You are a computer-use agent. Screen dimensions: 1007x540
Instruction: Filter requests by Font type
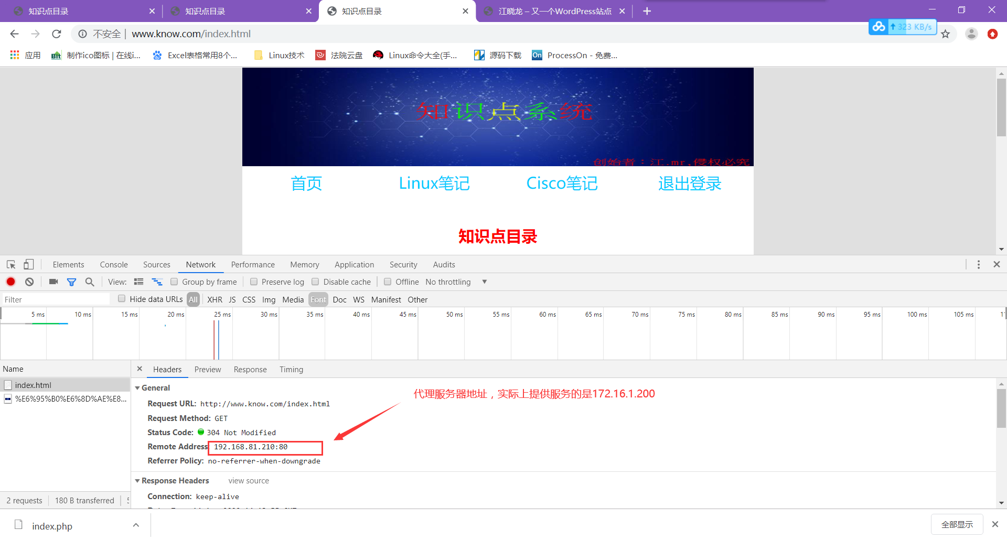(x=318, y=299)
